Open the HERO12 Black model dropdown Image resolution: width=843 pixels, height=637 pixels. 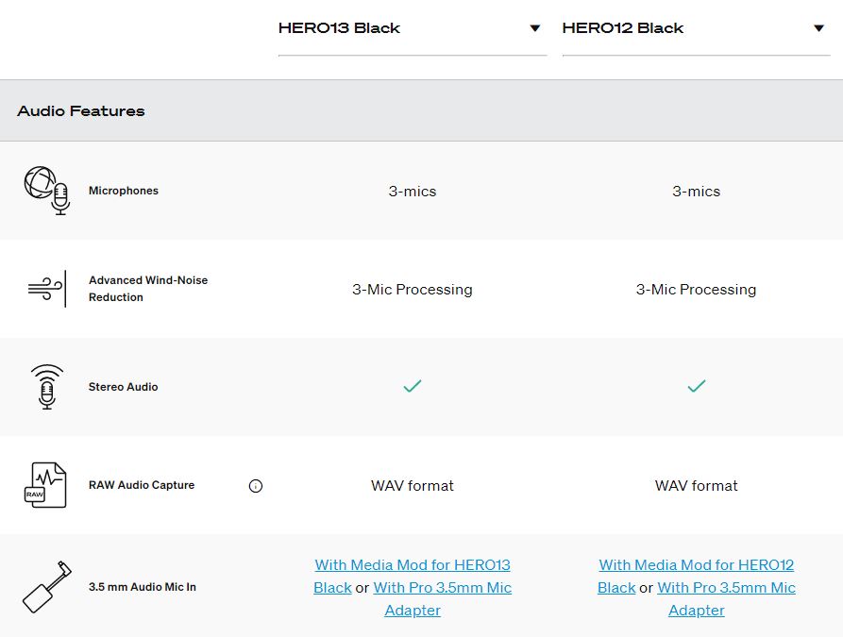pyautogui.click(x=697, y=28)
